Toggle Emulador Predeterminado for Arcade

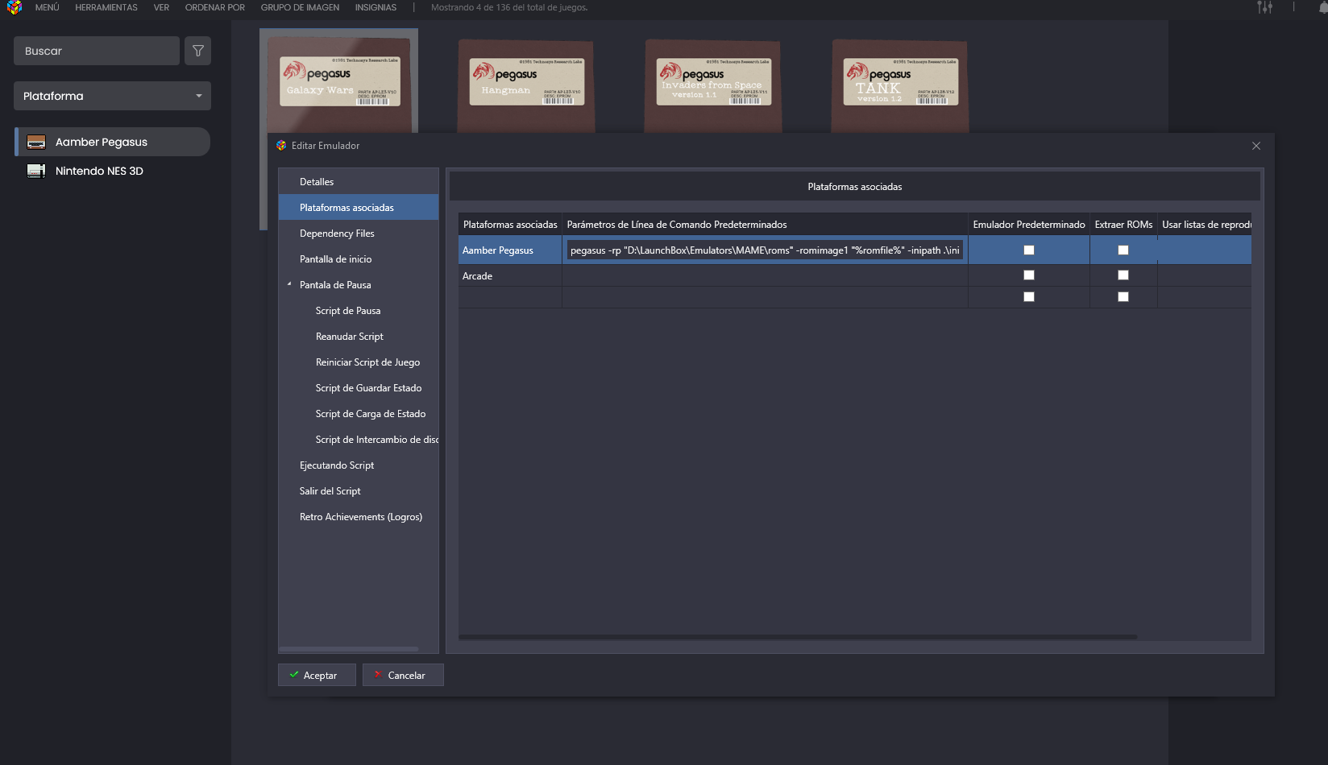[x=1029, y=275]
